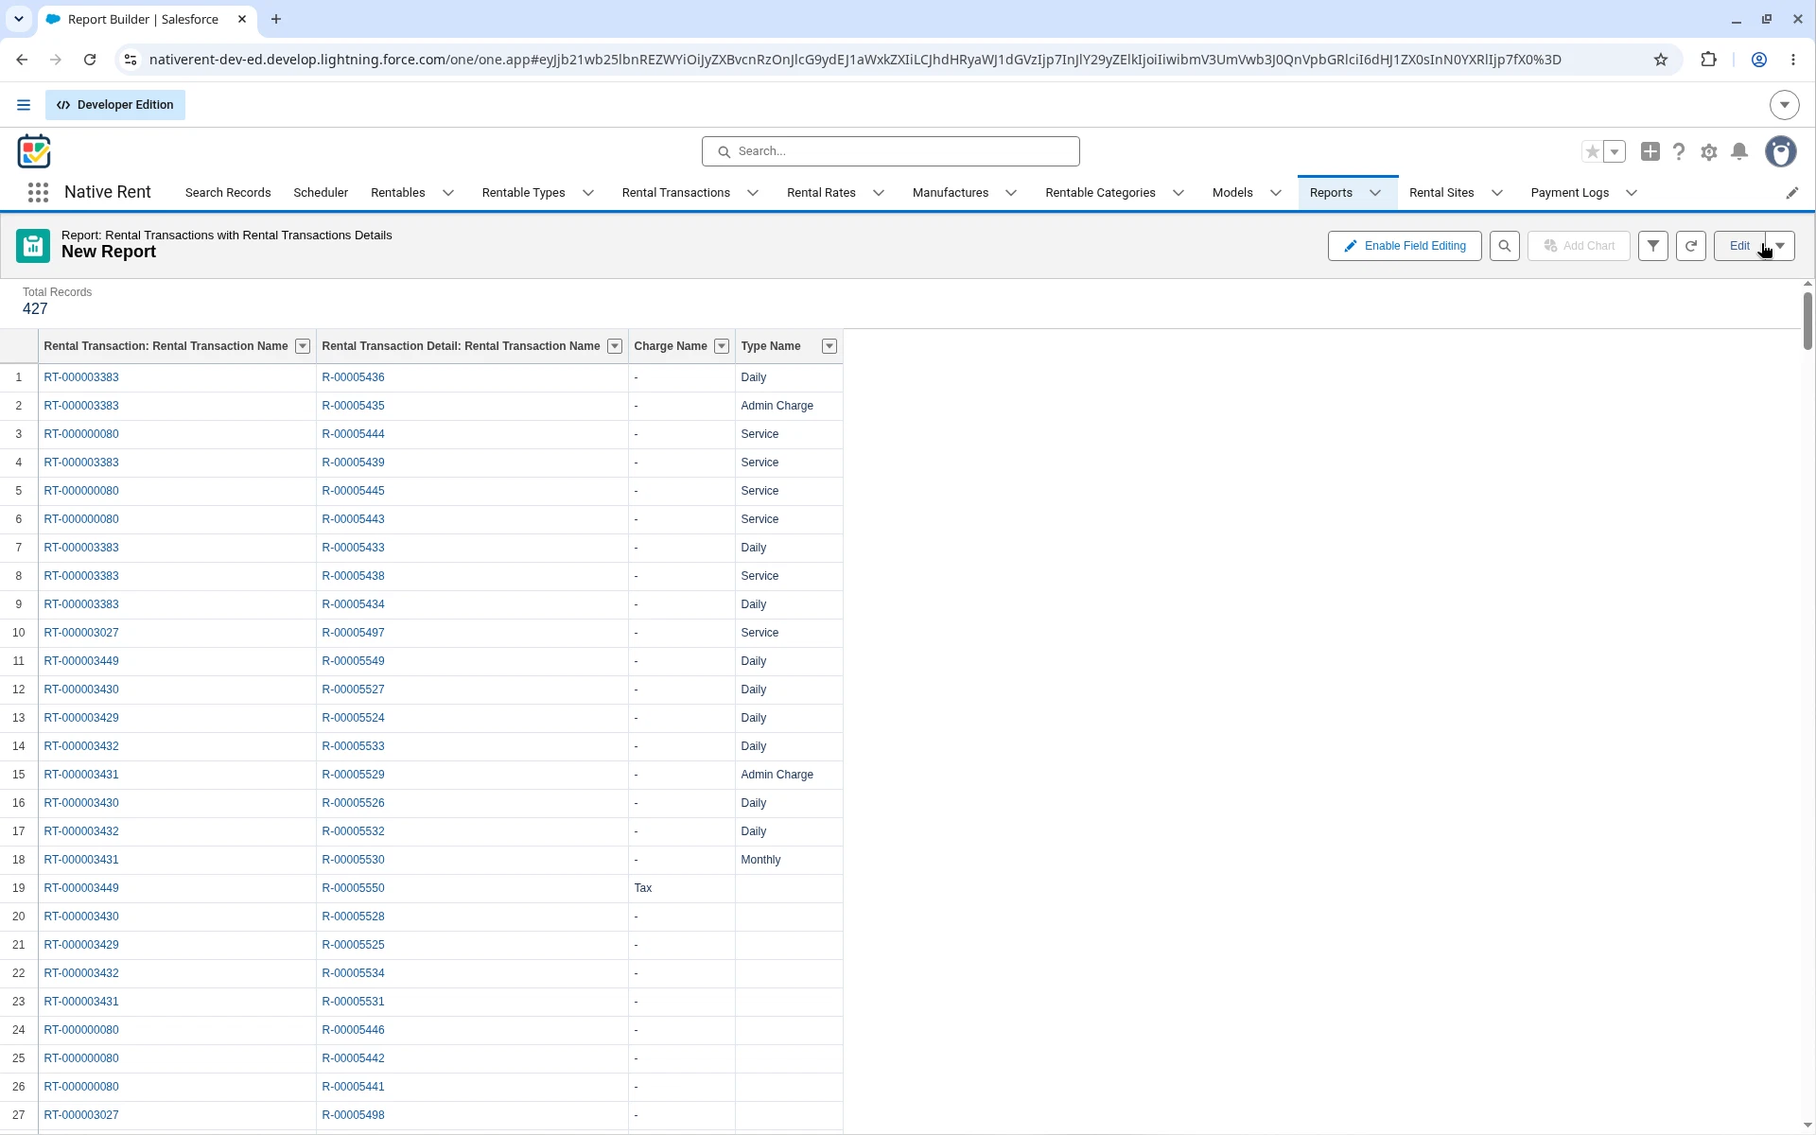Viewport: 1816px width, 1135px height.
Task: Bookmark this page star in address bar
Action: coord(1661,60)
